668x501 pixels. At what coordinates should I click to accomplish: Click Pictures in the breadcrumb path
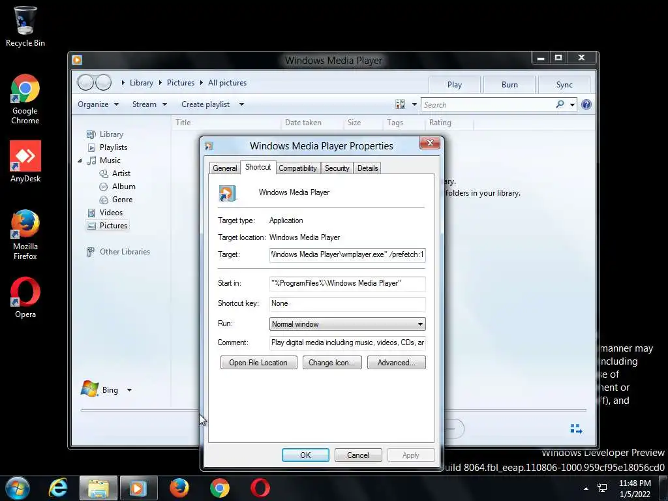click(x=181, y=83)
